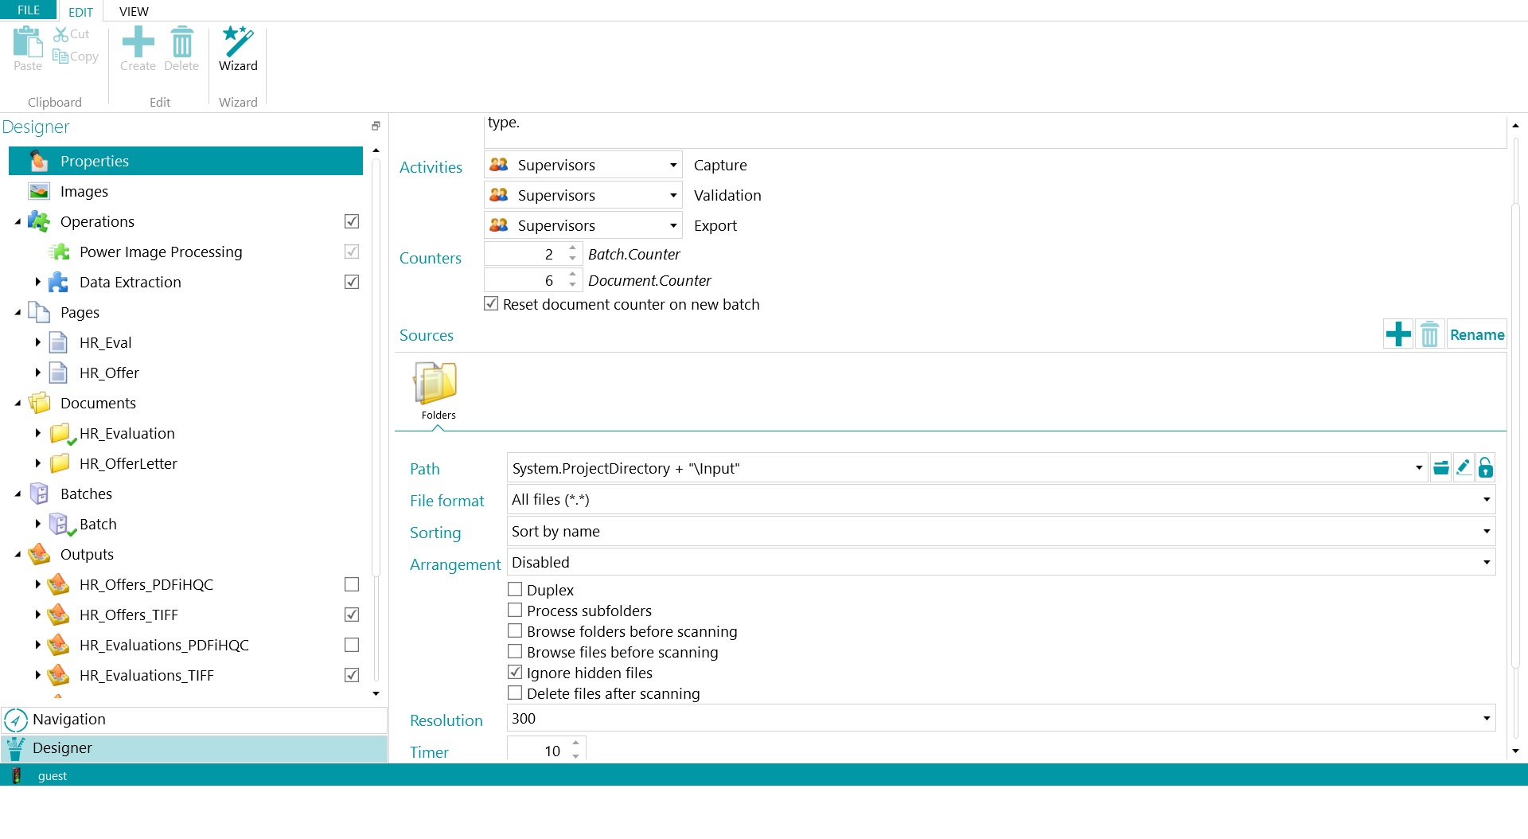
Task: Disable HR_Offers_TIFF output checkbox
Action: pos(352,615)
